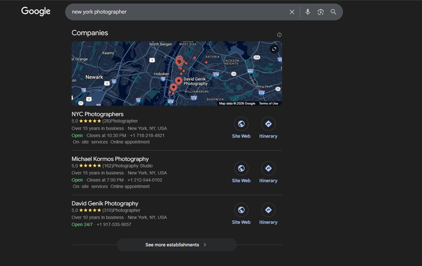Get itinerary to NYC Photographers
The height and width of the screenshot is (266, 422).
point(268,124)
